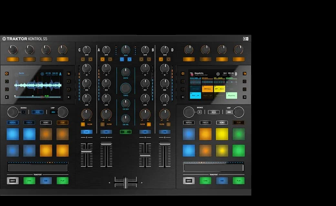336x206 pixels.
Task: Click the left deck LOOP encoder knob
Action: click(x=63, y=112)
